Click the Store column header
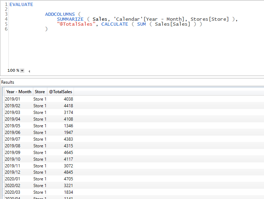Viewport: 264px width, 199px height. (40, 92)
